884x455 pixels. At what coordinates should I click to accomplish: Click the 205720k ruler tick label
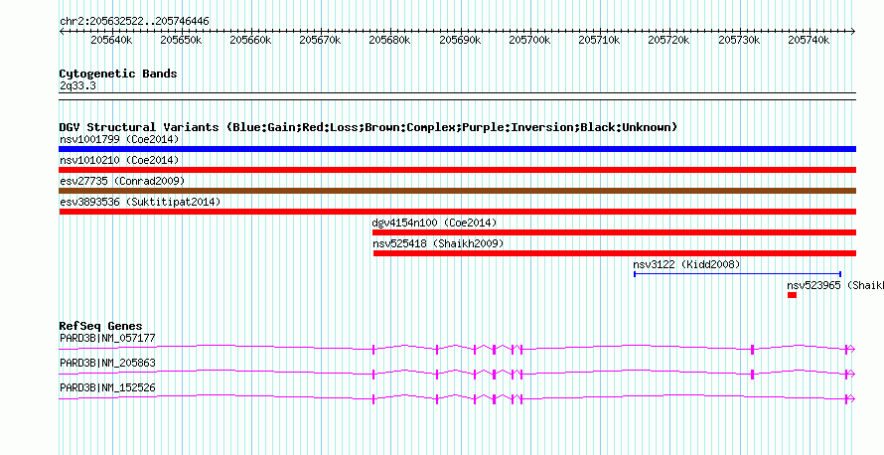[x=669, y=40]
